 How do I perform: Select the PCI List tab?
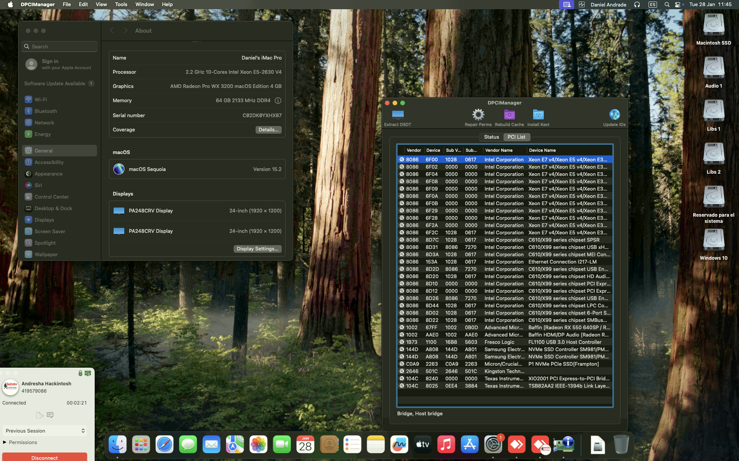[516, 137]
